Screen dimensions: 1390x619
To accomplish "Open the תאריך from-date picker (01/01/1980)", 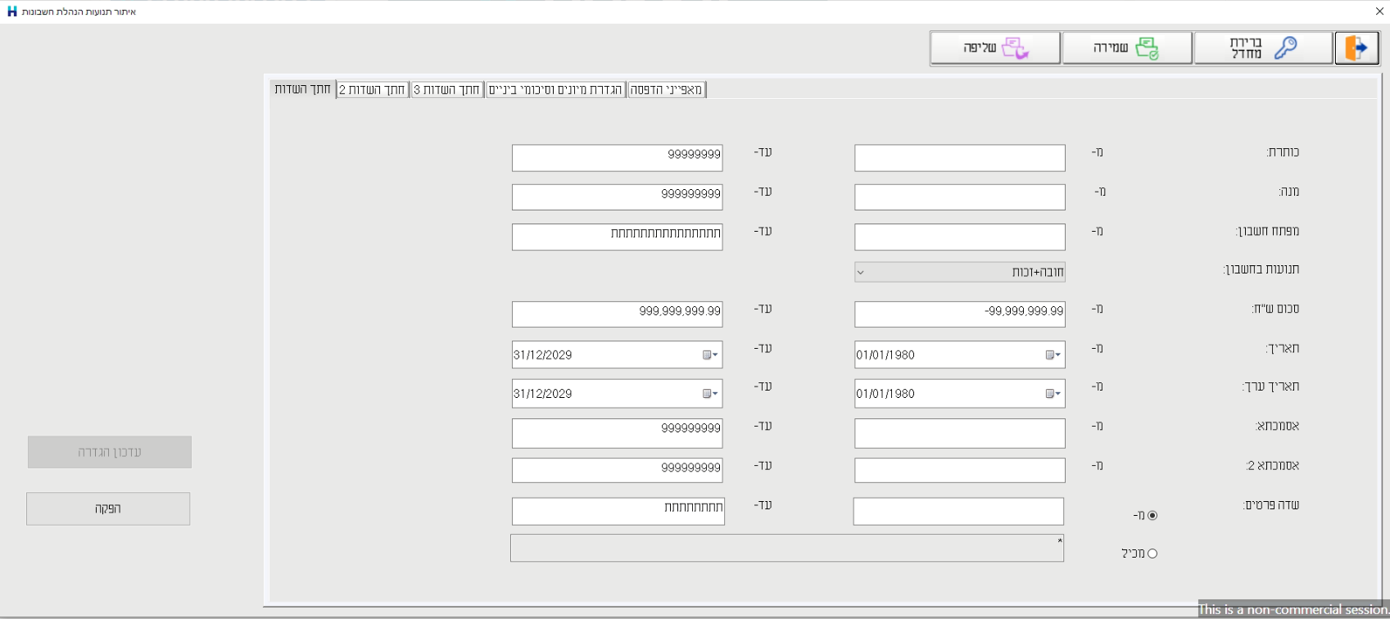I will coord(1053,355).
